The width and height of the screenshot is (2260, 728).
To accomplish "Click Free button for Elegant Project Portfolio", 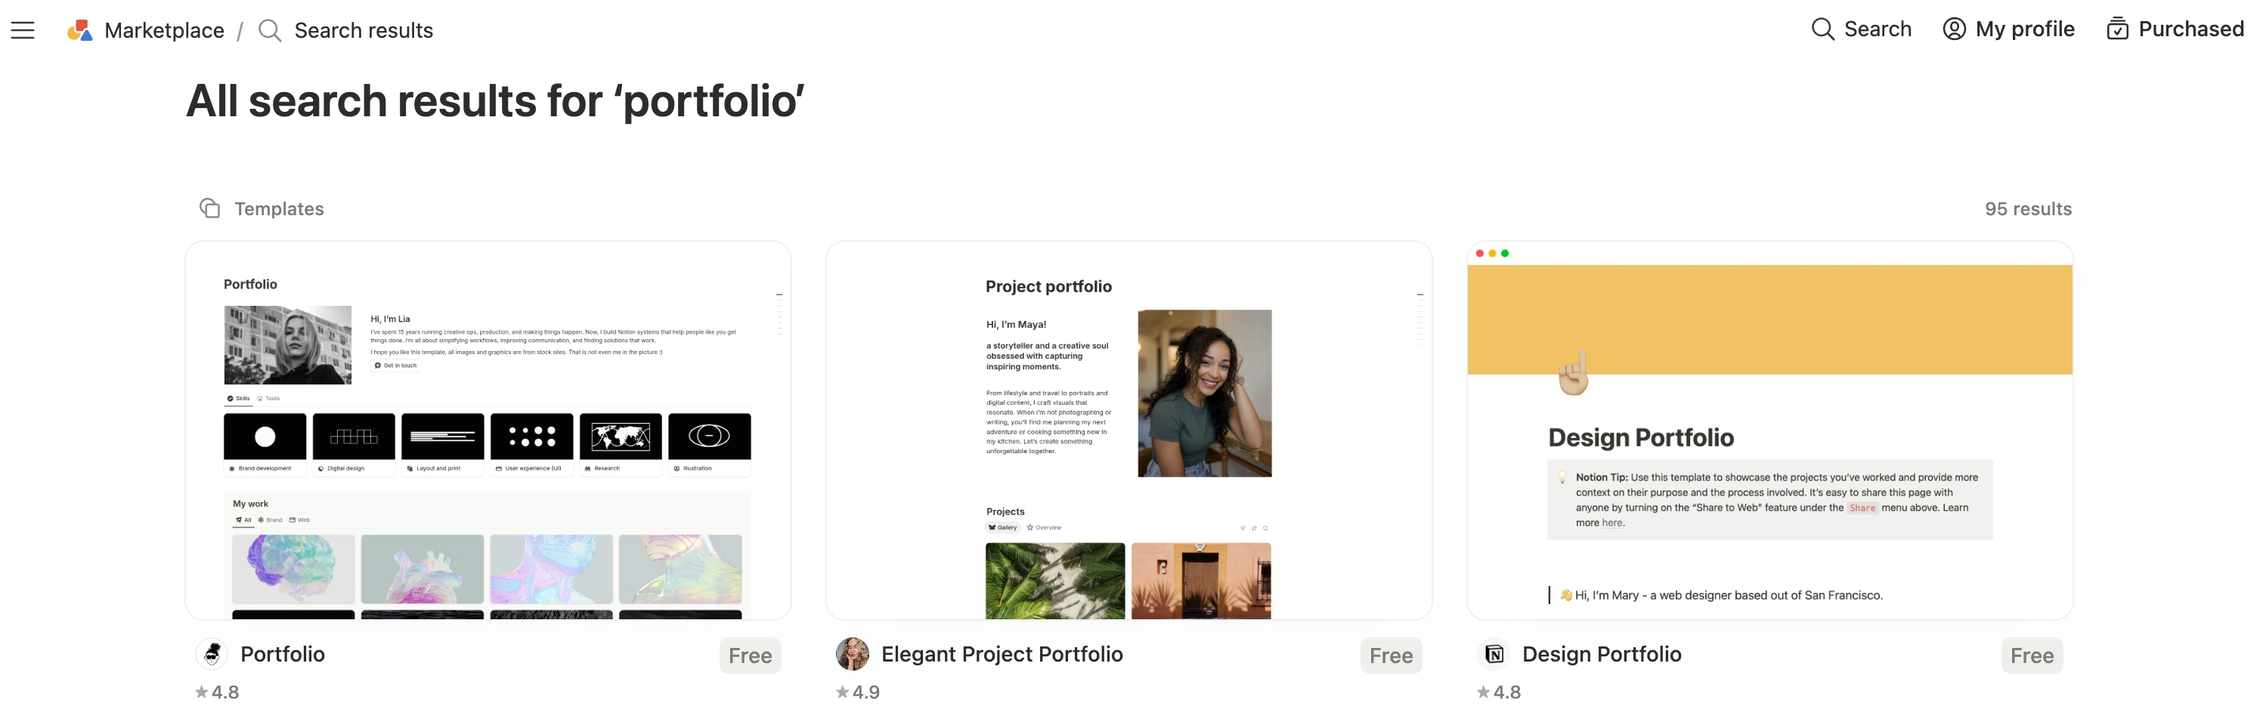I will point(1391,656).
